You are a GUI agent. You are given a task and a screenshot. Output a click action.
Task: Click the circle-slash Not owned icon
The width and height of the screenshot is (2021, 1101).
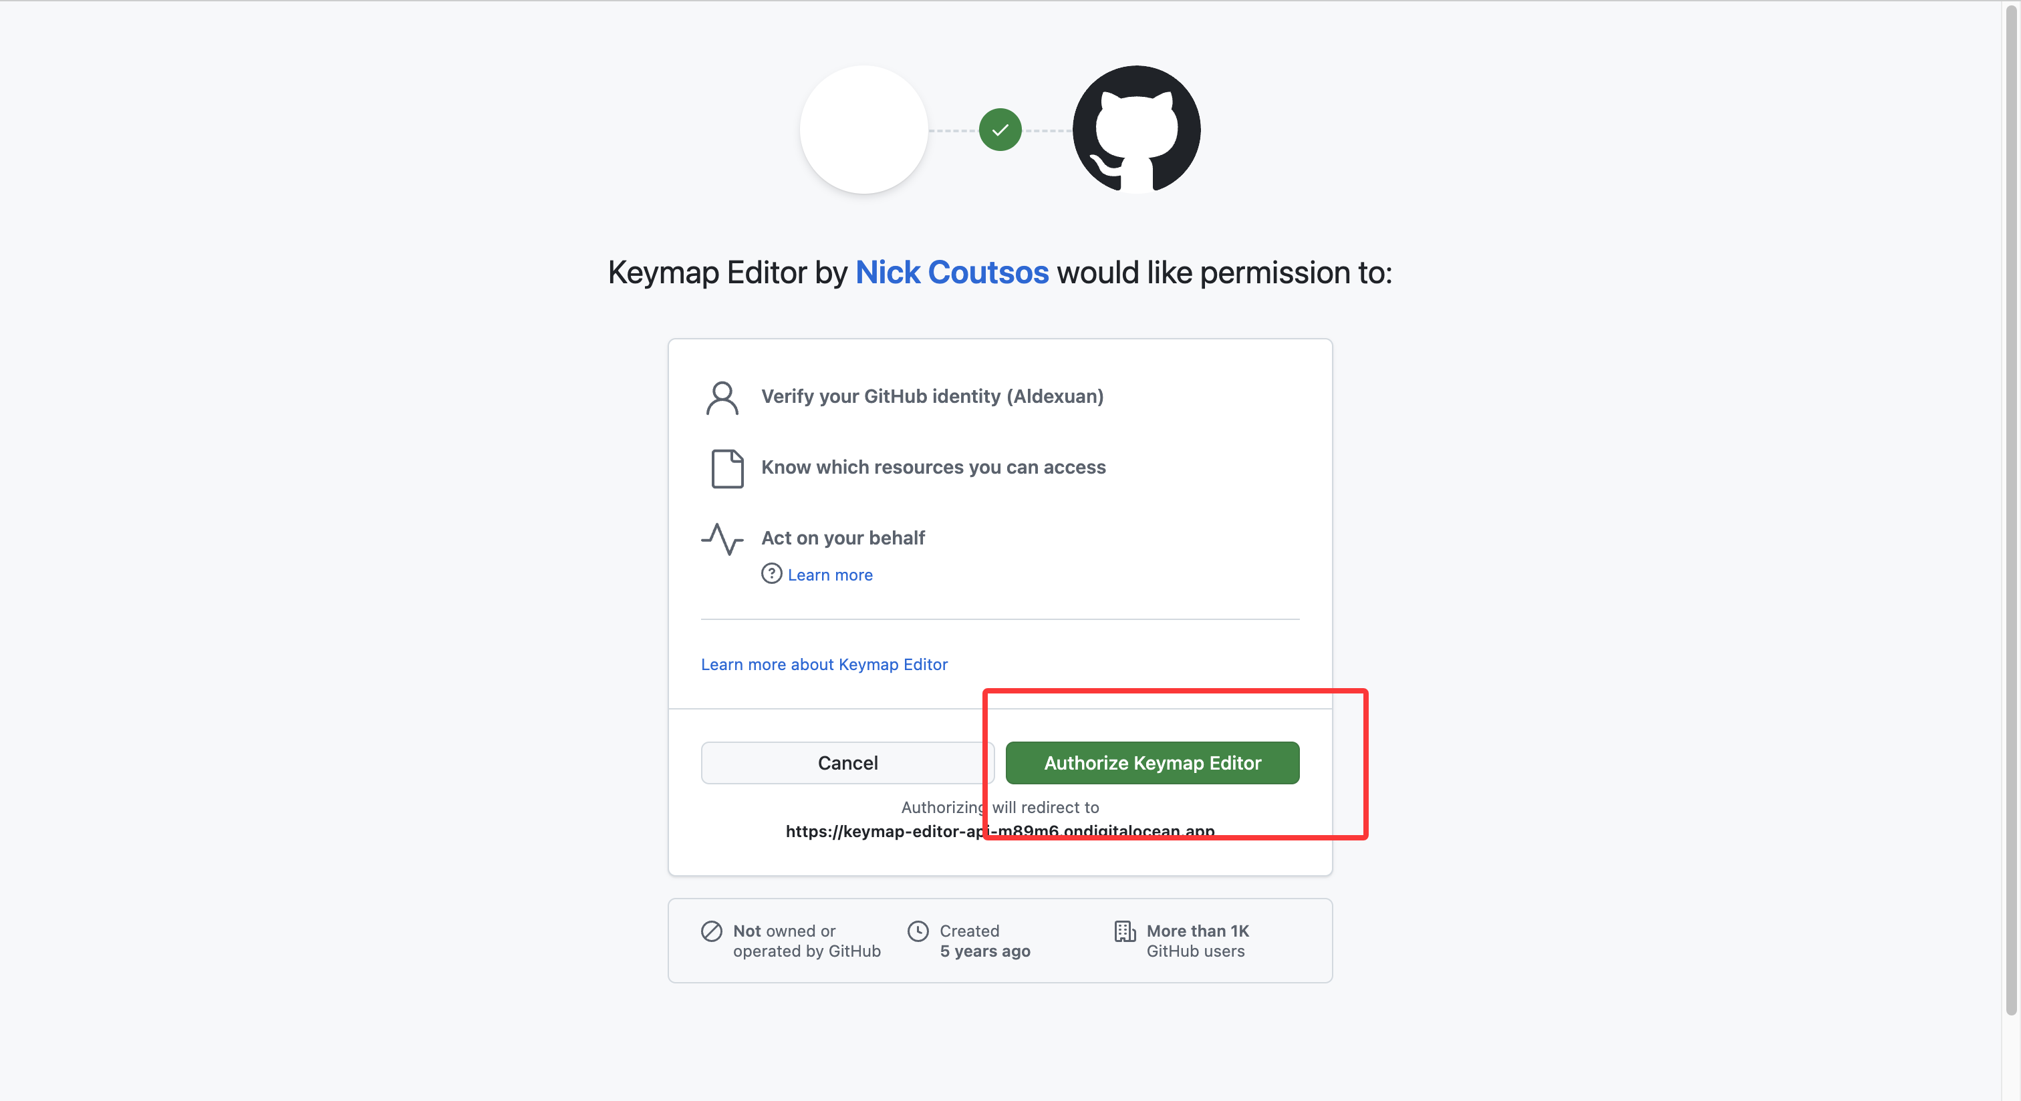[711, 931]
